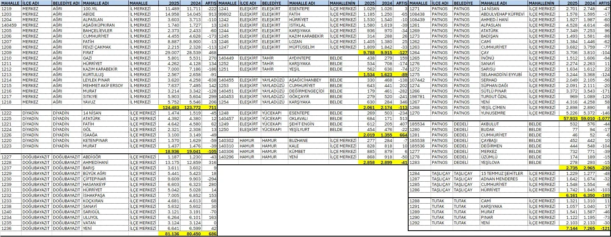Select the yellow total cell 81.136
611x237 pixels.
pos(170,234)
